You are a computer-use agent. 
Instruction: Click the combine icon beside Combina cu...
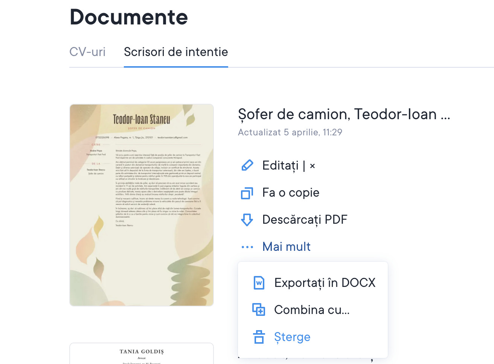[x=259, y=310]
